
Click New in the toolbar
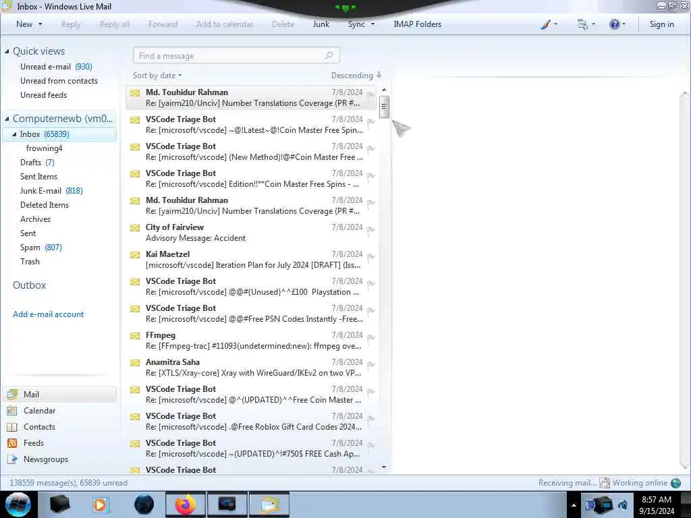(24, 24)
